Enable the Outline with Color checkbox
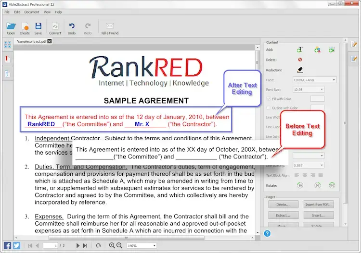The width and height of the screenshot is (361, 253). tap(269, 108)
